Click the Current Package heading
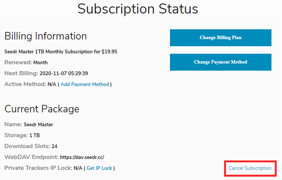The image size is (282, 180). 42,109
